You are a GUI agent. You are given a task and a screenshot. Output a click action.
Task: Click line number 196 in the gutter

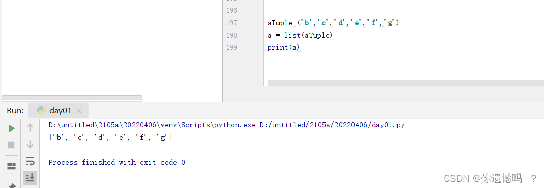pos(231,10)
